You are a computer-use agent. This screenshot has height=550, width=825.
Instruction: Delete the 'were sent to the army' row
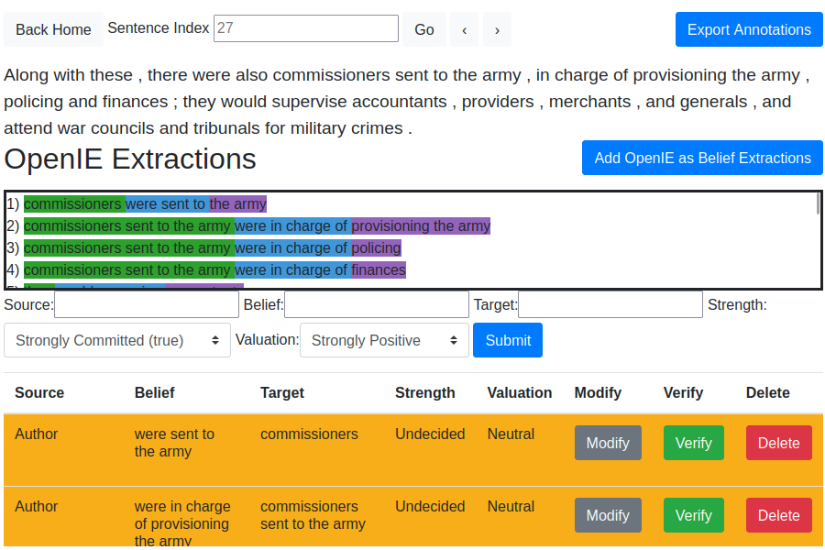click(x=778, y=443)
